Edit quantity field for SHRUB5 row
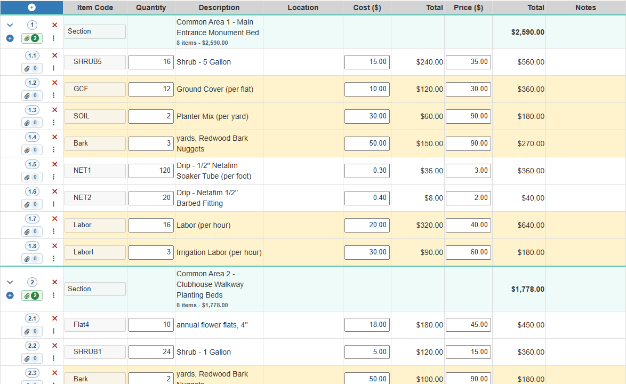The height and width of the screenshot is (384, 626). 151,62
